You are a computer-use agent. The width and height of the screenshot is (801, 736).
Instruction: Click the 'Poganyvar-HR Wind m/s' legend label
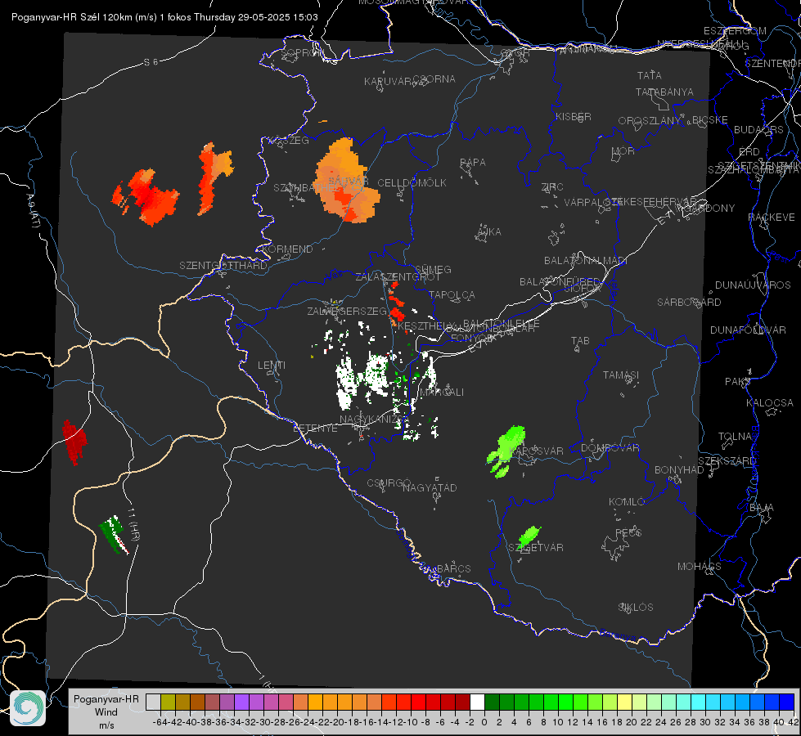(106, 712)
